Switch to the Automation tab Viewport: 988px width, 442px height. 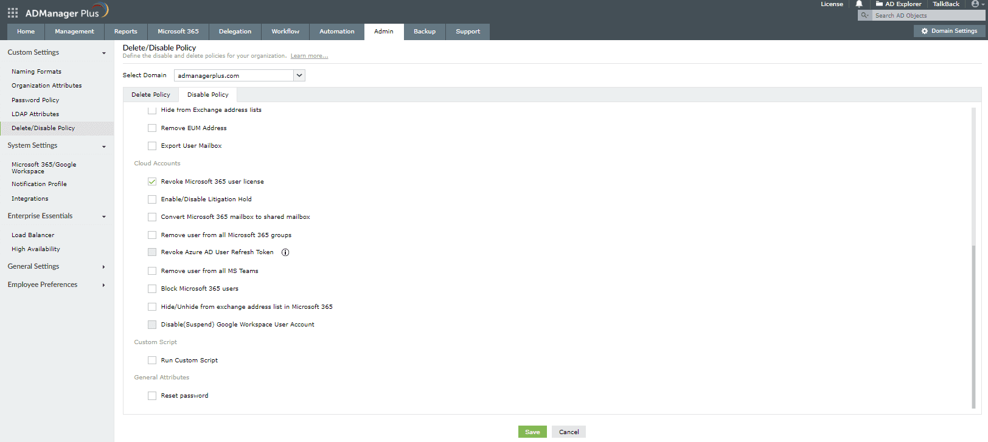(x=337, y=32)
